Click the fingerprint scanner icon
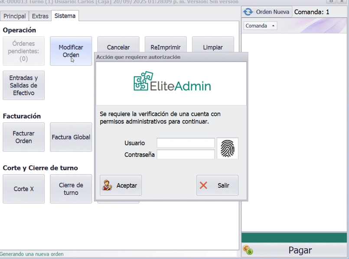This screenshot has width=349, height=259. tap(227, 149)
